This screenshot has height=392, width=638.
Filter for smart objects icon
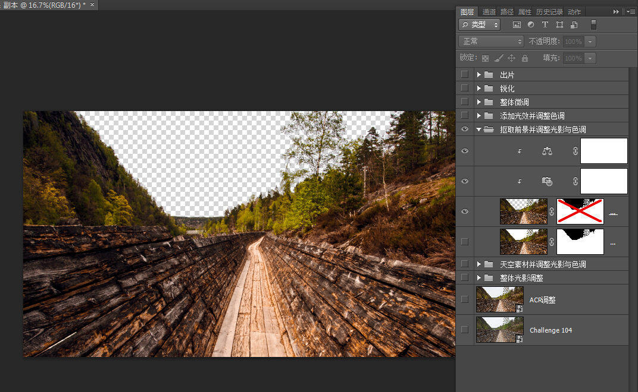pos(574,25)
